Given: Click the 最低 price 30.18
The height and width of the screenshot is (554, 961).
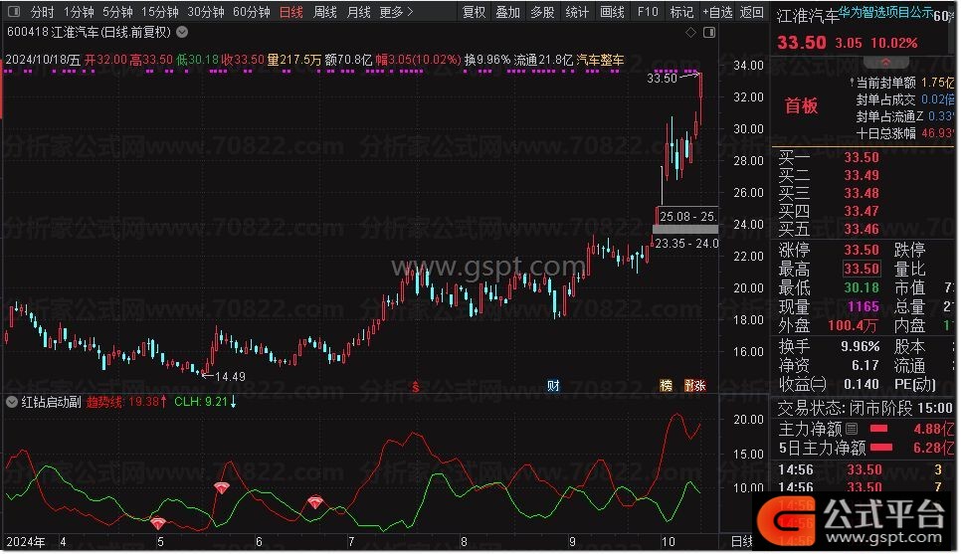Looking at the screenshot, I should (862, 288).
